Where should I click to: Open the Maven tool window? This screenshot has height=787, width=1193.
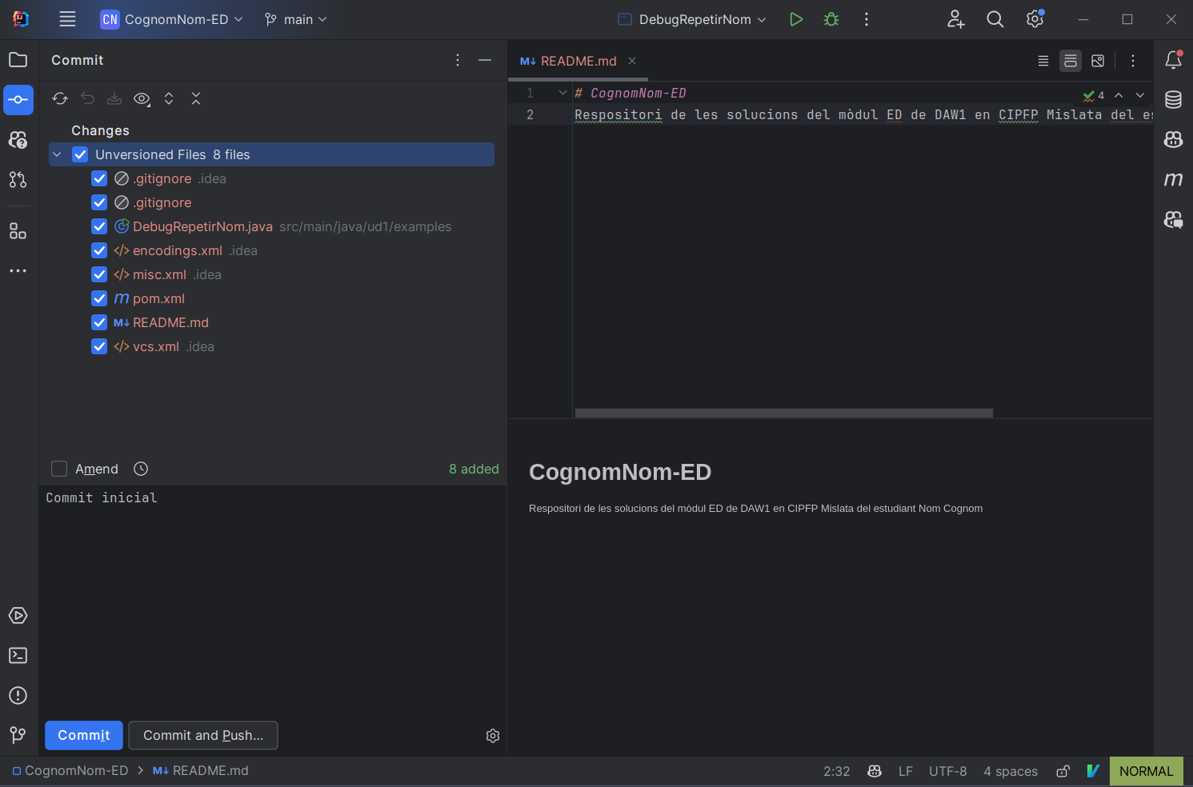coord(1173,179)
